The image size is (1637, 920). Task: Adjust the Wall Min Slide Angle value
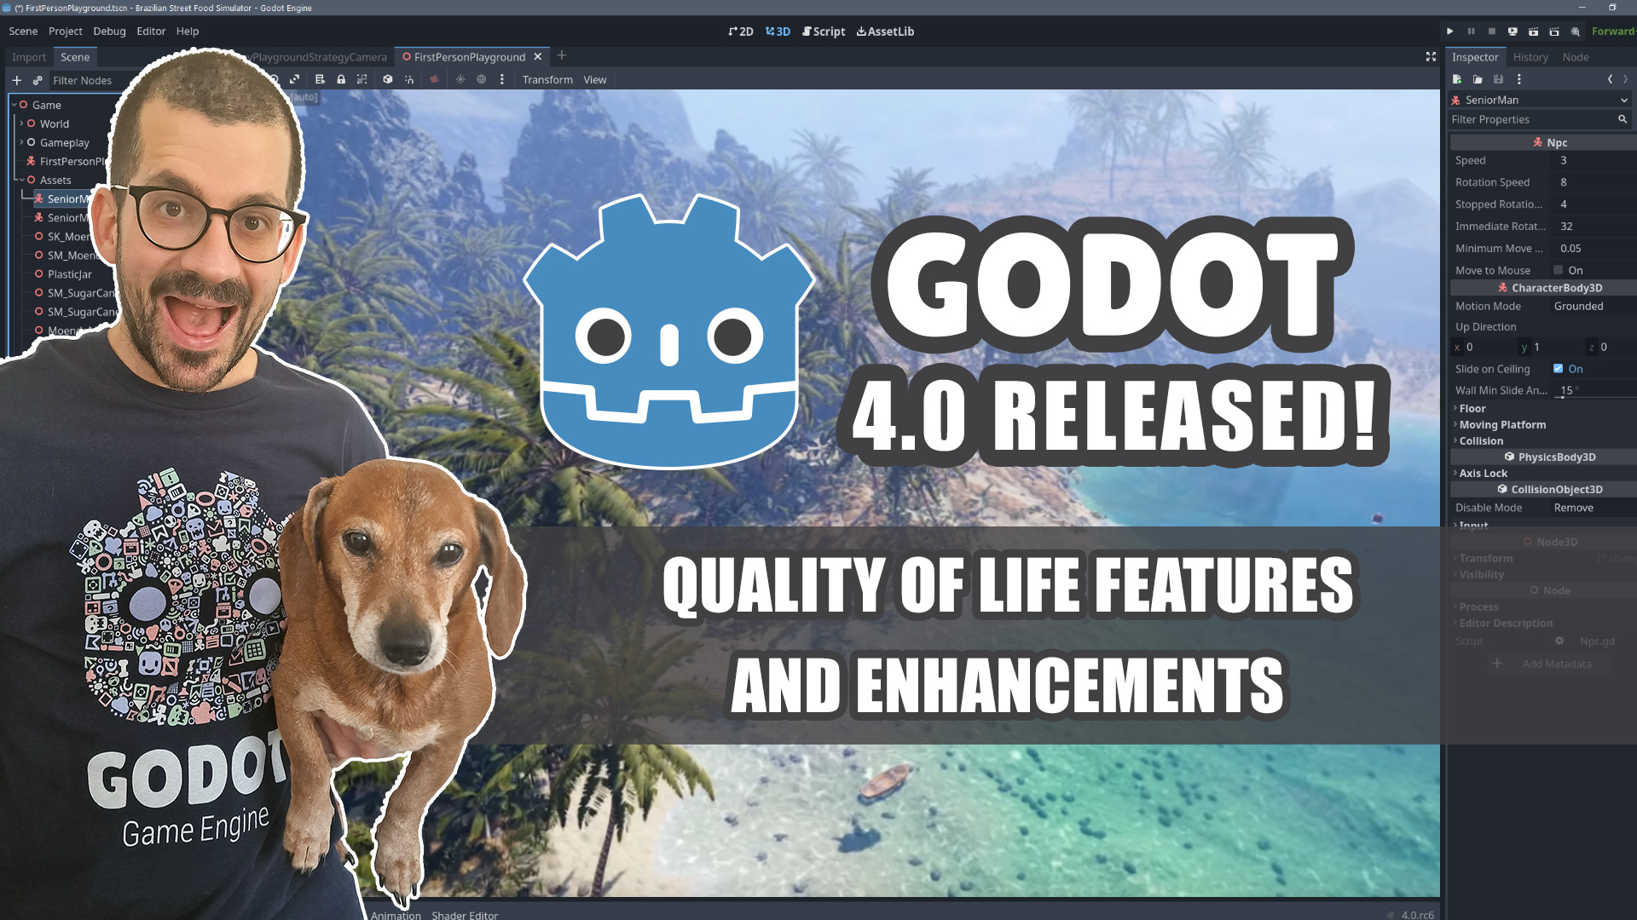(1567, 390)
